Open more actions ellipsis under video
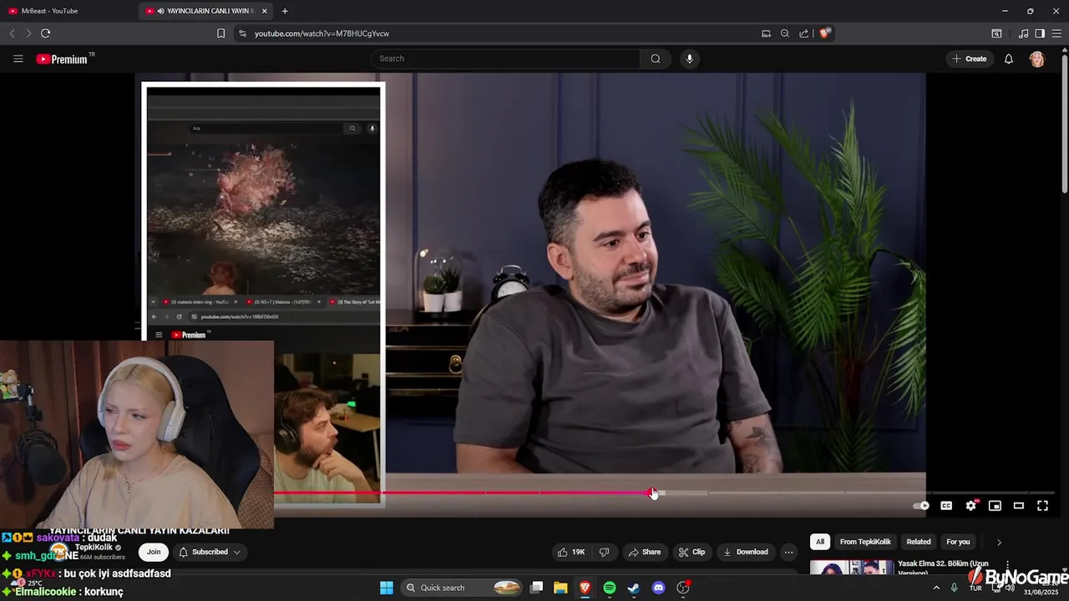Viewport: 1069px width, 601px height. (x=788, y=552)
